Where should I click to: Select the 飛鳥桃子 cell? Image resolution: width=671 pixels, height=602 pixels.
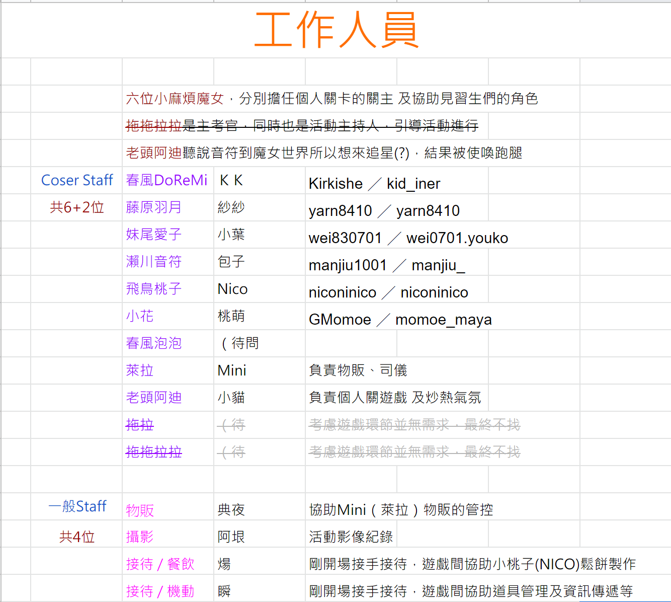[168, 289]
